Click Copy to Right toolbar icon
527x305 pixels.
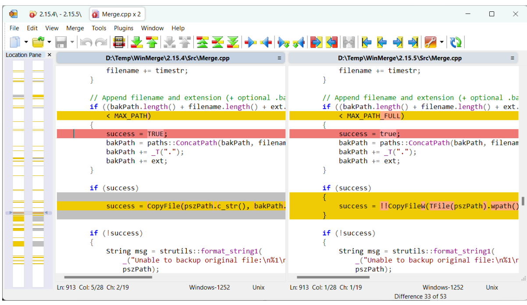pos(250,42)
